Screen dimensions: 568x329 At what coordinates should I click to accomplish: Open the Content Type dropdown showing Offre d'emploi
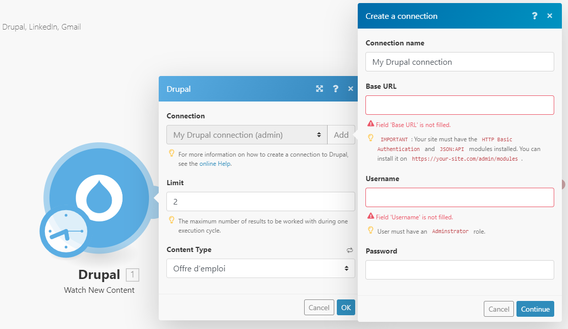(x=260, y=268)
